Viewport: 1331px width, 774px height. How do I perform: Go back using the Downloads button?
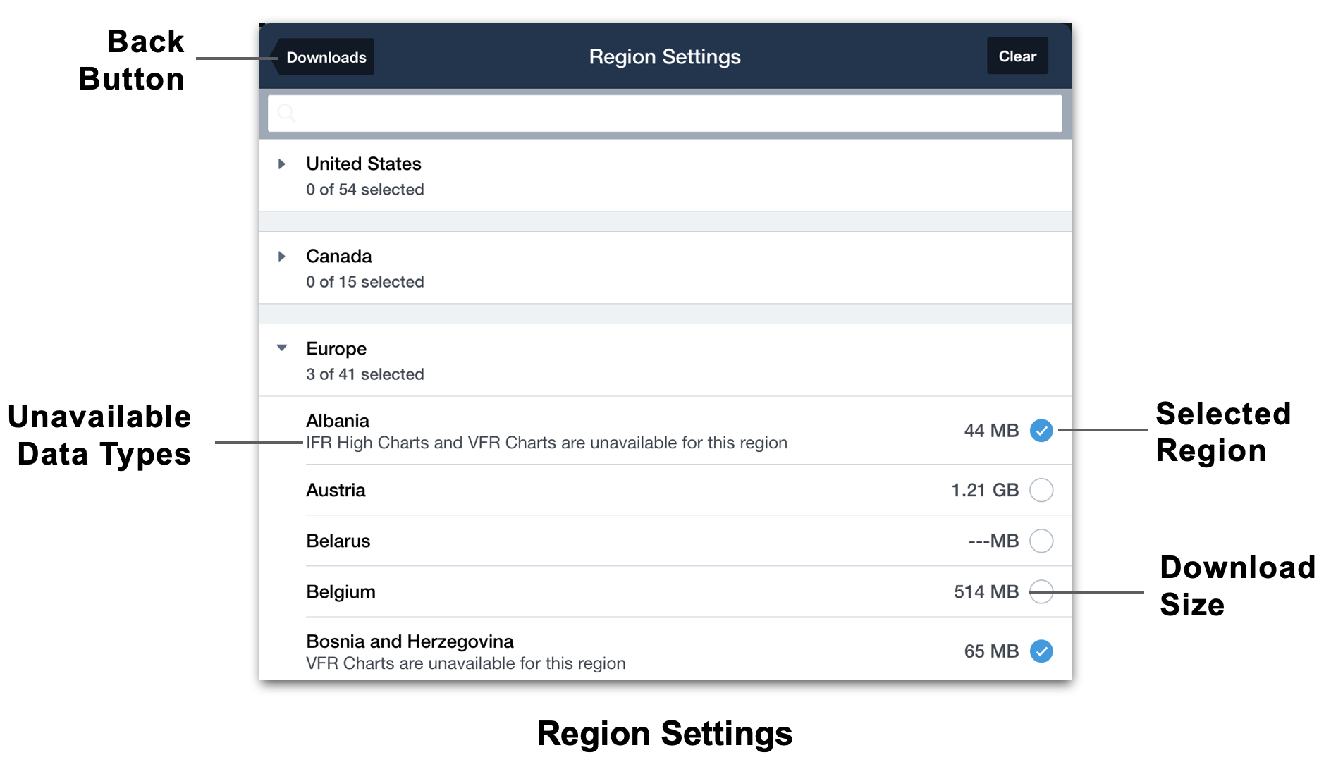[324, 57]
